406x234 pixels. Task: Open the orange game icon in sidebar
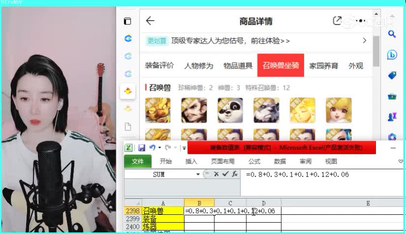(x=128, y=91)
